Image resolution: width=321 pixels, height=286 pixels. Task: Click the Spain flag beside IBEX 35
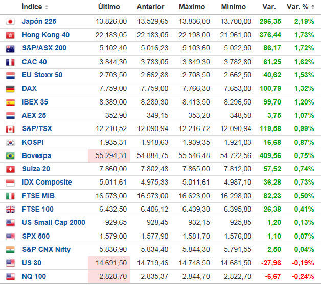click(10, 102)
